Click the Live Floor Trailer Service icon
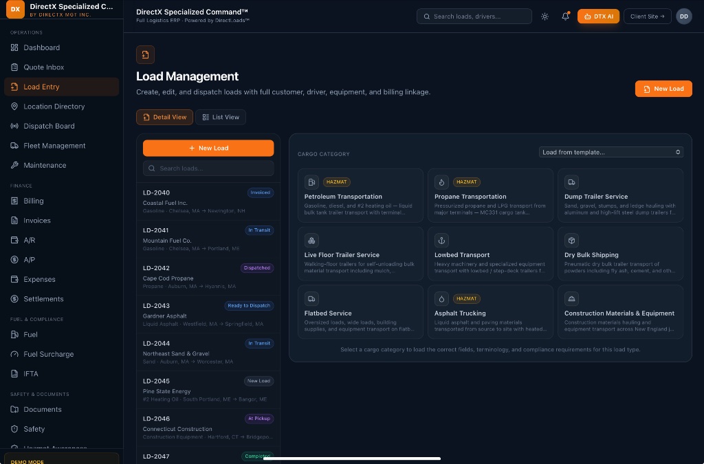Viewport: 704px width, 464px height. tap(311, 241)
